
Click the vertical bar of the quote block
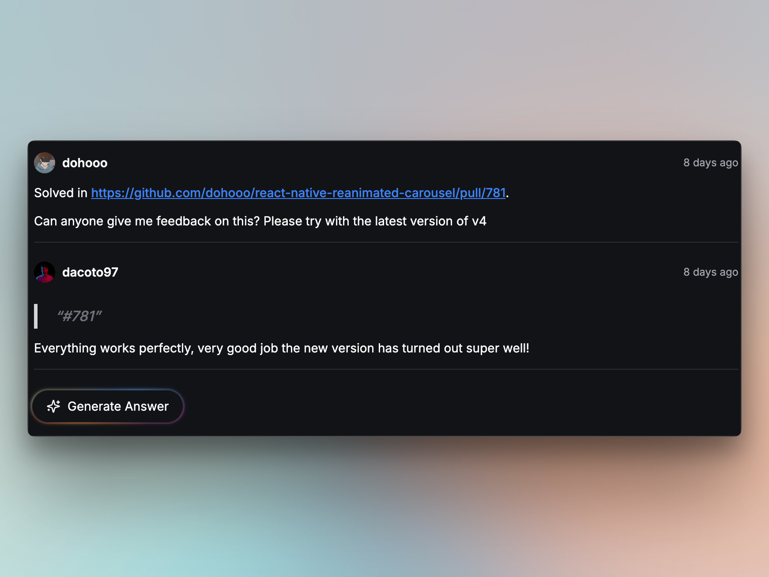tap(36, 316)
